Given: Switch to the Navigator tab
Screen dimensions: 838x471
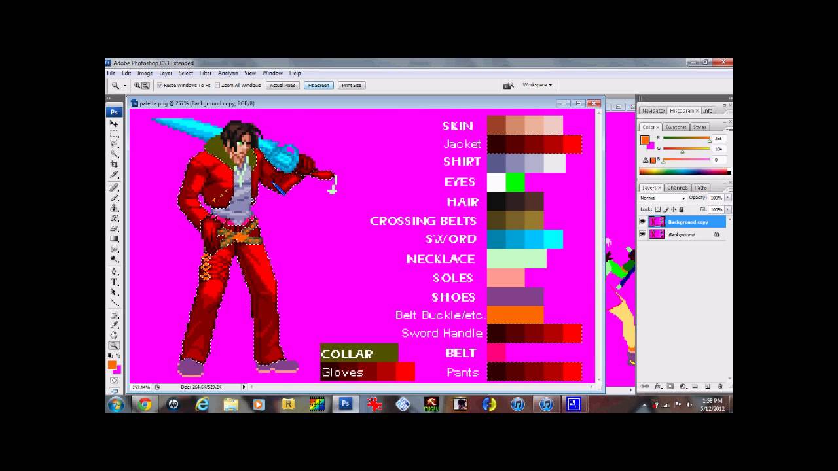Looking at the screenshot, I should point(653,111).
